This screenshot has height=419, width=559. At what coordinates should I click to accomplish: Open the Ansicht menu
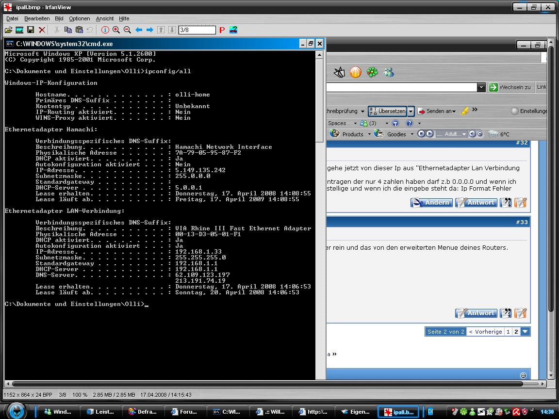point(105,18)
